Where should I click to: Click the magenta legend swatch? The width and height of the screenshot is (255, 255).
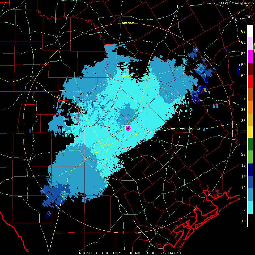(250, 56)
